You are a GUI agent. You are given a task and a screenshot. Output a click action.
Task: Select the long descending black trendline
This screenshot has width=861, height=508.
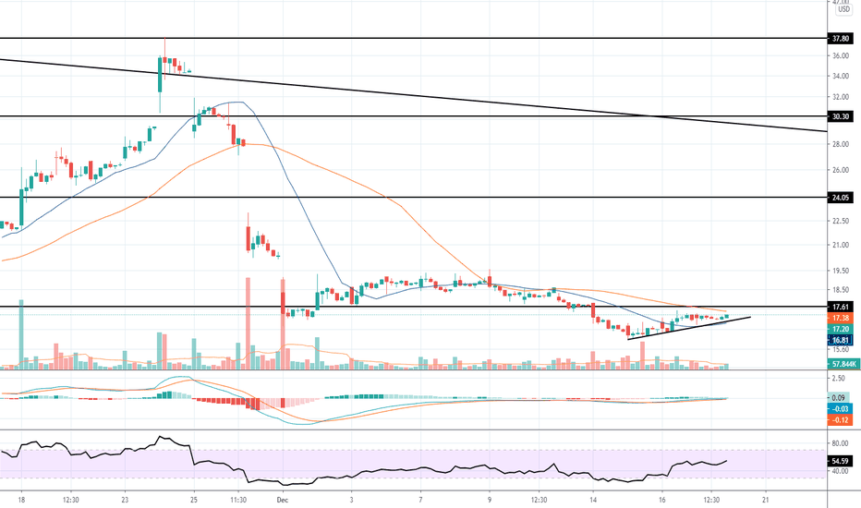(x=412, y=95)
